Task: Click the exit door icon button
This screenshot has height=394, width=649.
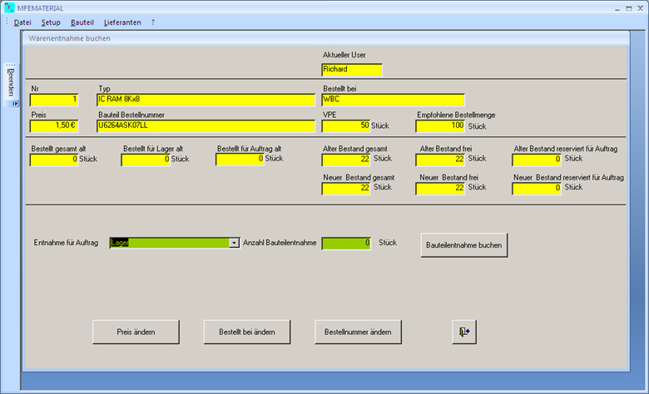Action: pos(464,332)
